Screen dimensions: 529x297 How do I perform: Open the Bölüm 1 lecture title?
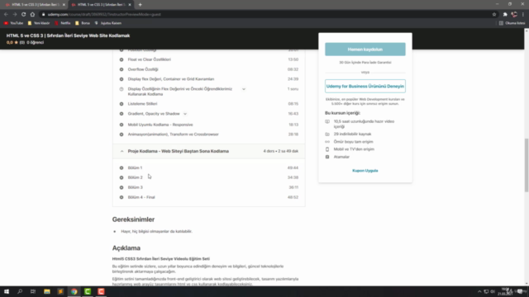coord(135,167)
